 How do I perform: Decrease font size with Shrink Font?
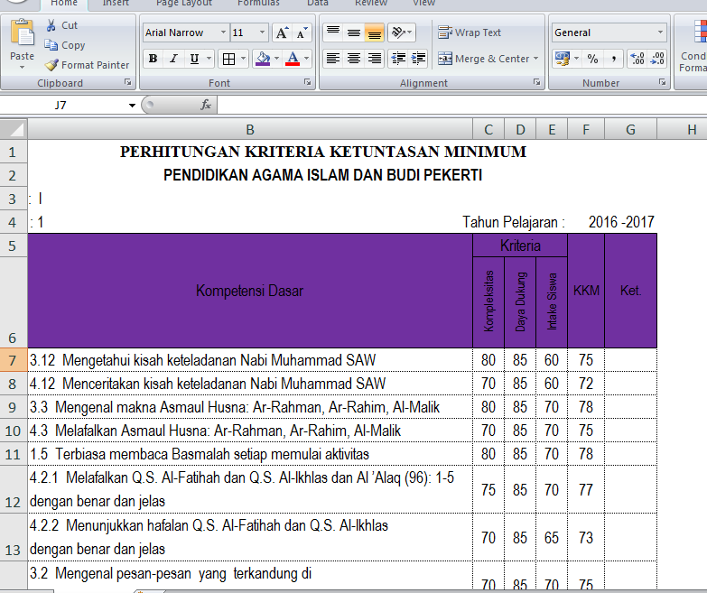(x=302, y=32)
